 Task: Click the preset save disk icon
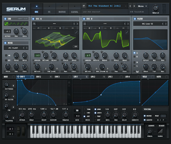[84, 6]
